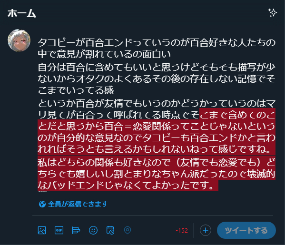This screenshot has width=285, height=245.
Task: Click highlighted last line ending よかったです。
Action: click(128, 186)
